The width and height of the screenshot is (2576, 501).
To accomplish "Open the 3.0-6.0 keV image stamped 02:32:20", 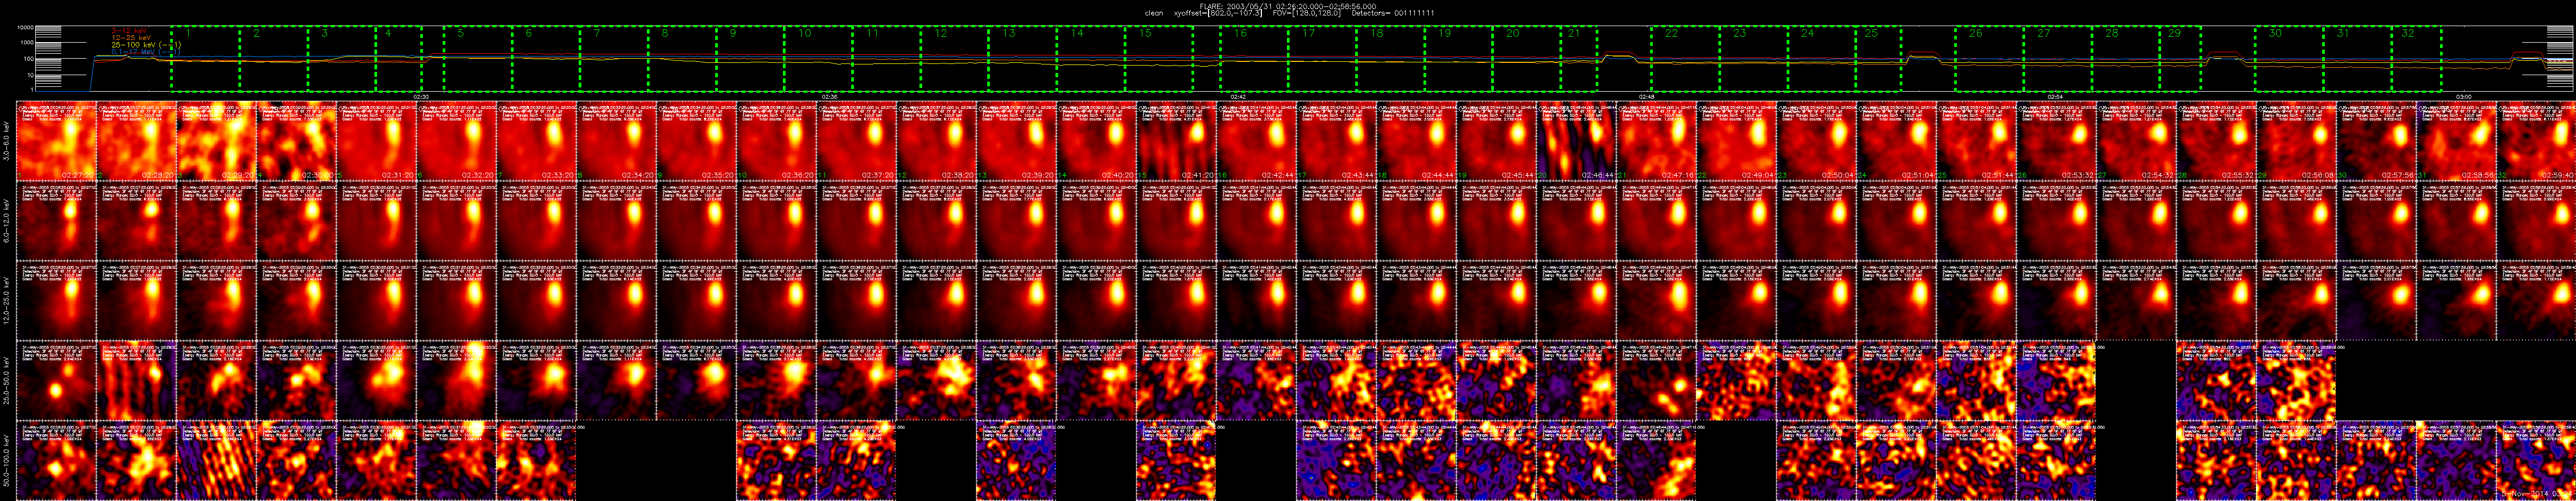I will tap(457, 141).
